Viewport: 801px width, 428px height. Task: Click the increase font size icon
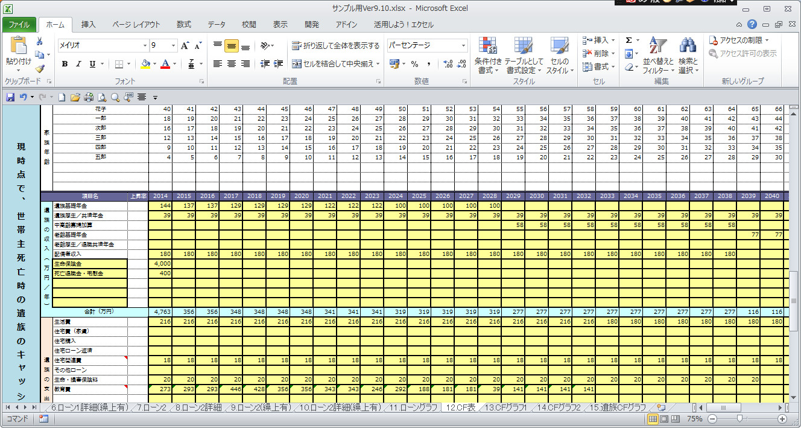pos(185,46)
